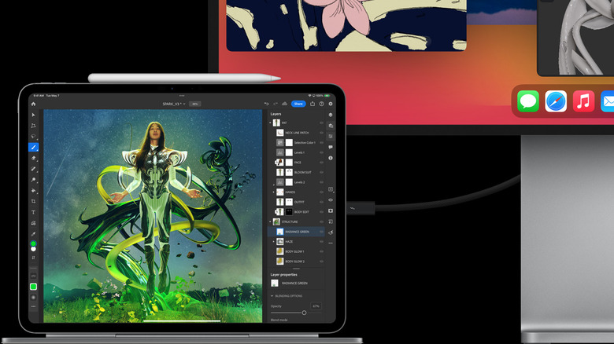Open the export icon next to Share

click(313, 104)
